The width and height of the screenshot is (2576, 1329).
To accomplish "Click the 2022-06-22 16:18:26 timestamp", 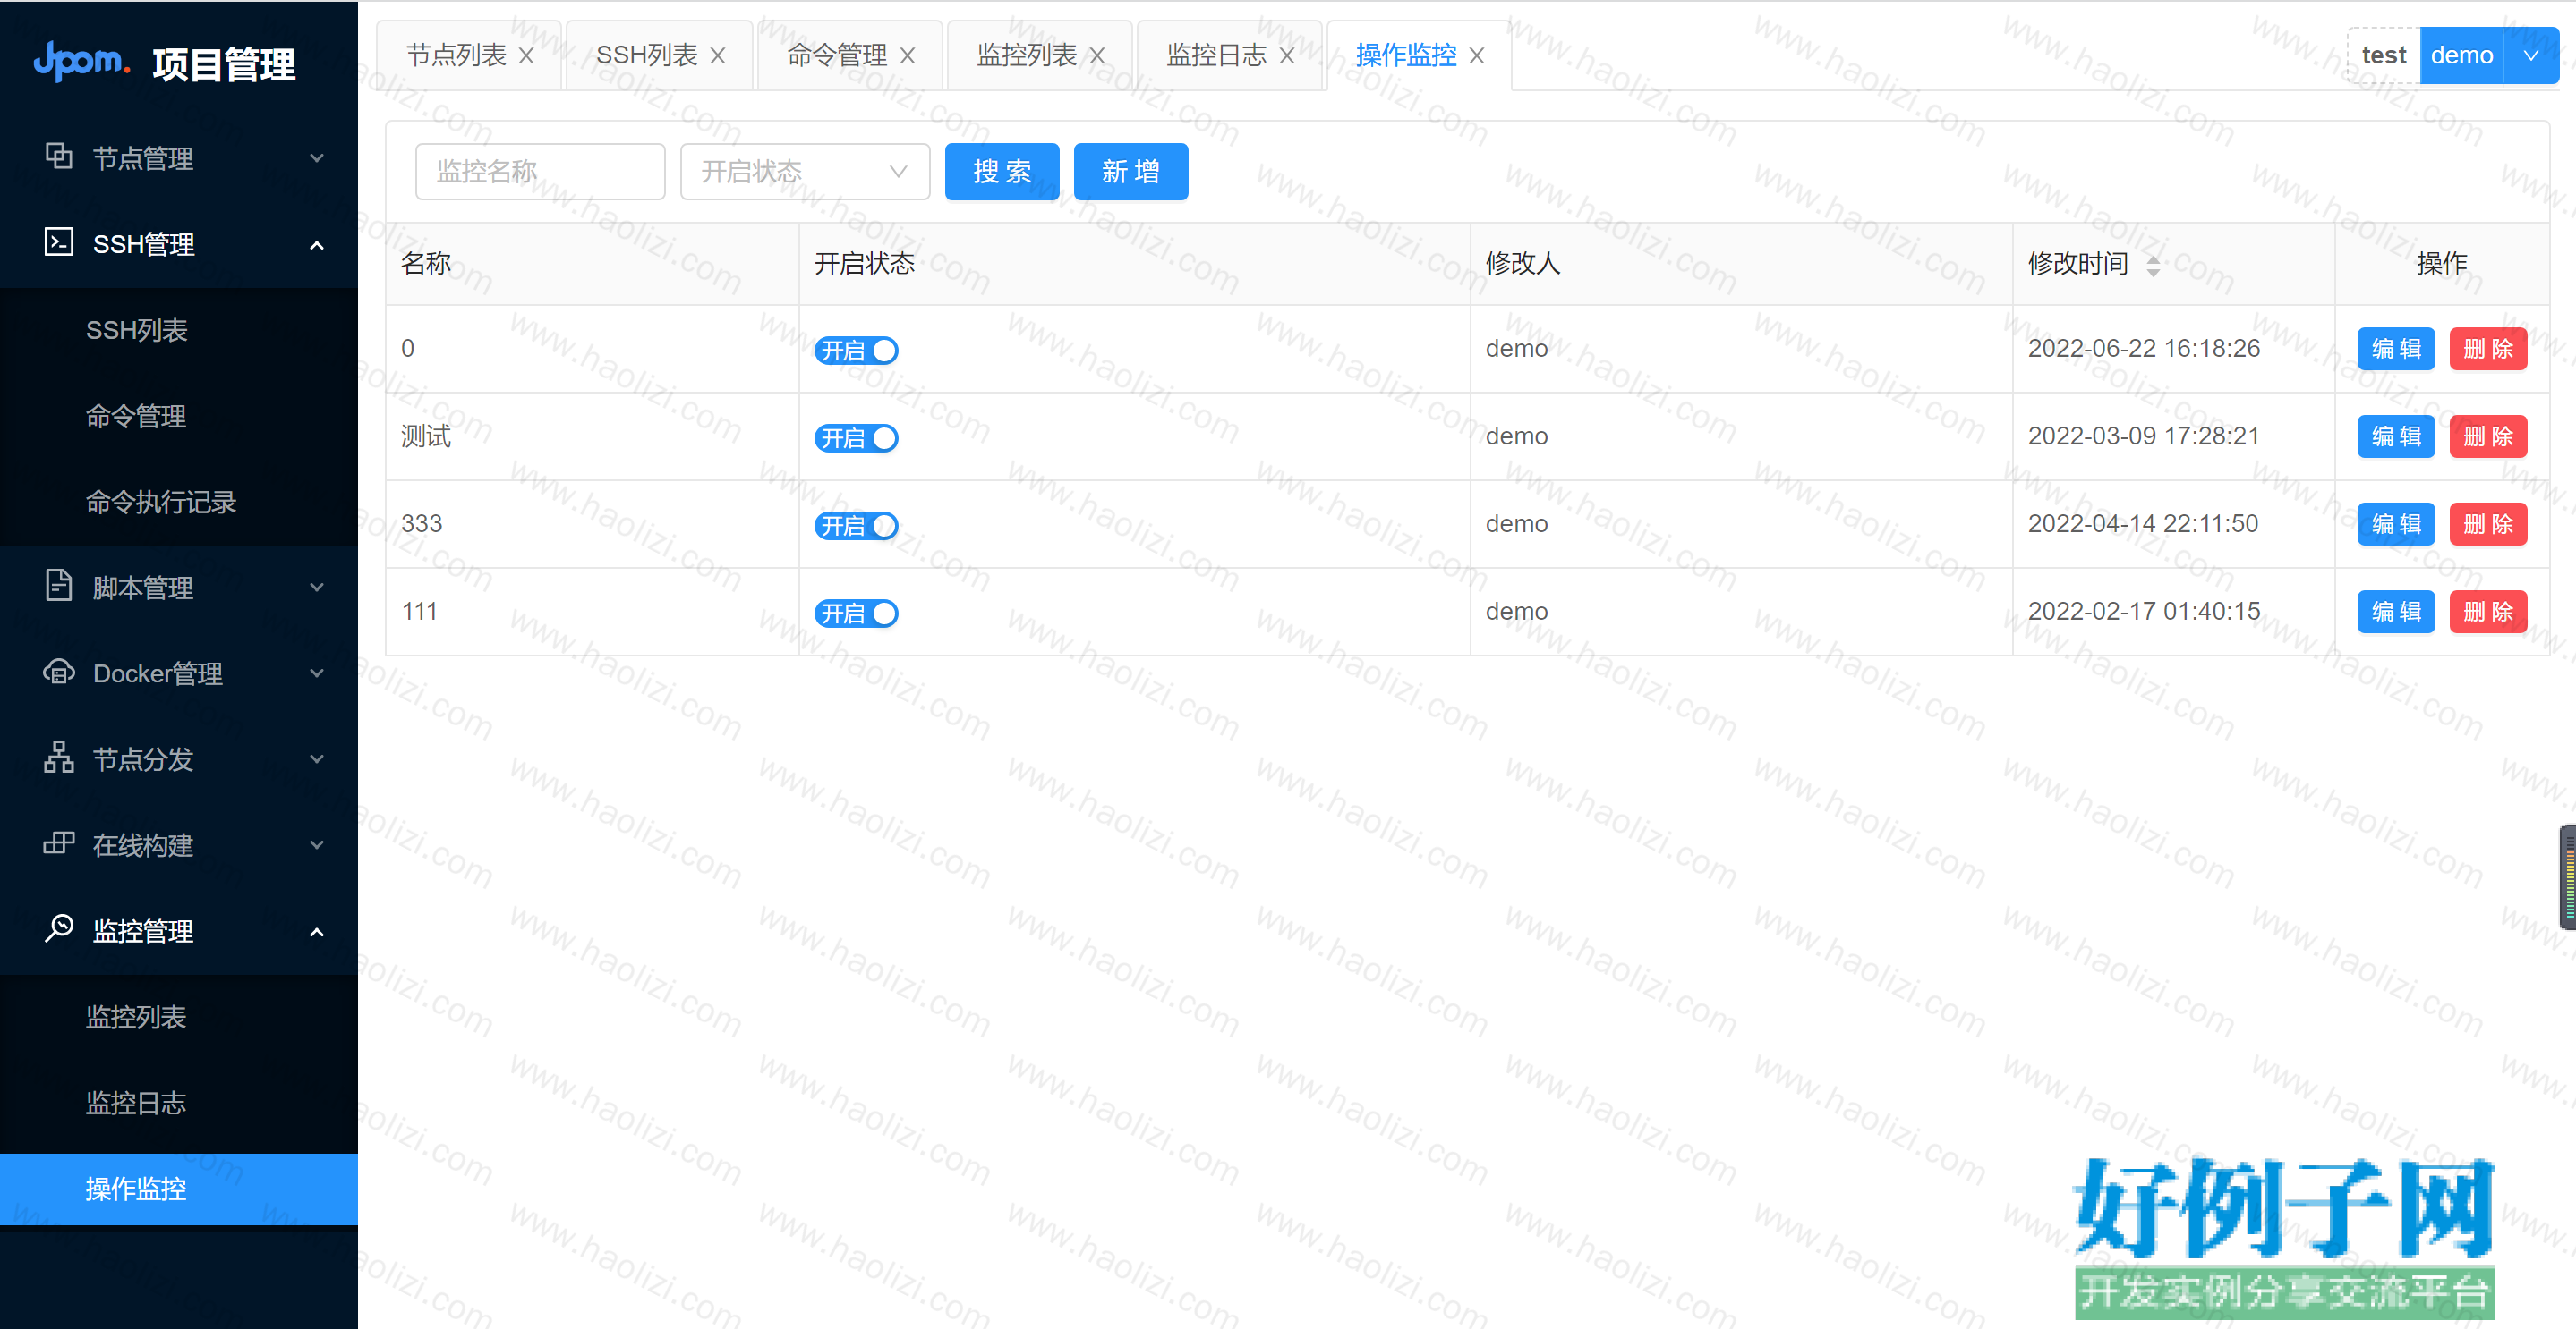I will coord(2144,349).
